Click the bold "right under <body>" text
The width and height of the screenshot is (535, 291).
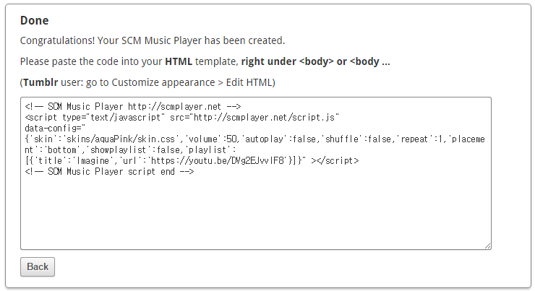[x=287, y=61]
